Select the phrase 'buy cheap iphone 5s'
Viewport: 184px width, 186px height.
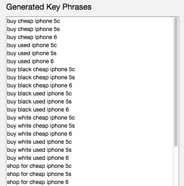[33, 29]
